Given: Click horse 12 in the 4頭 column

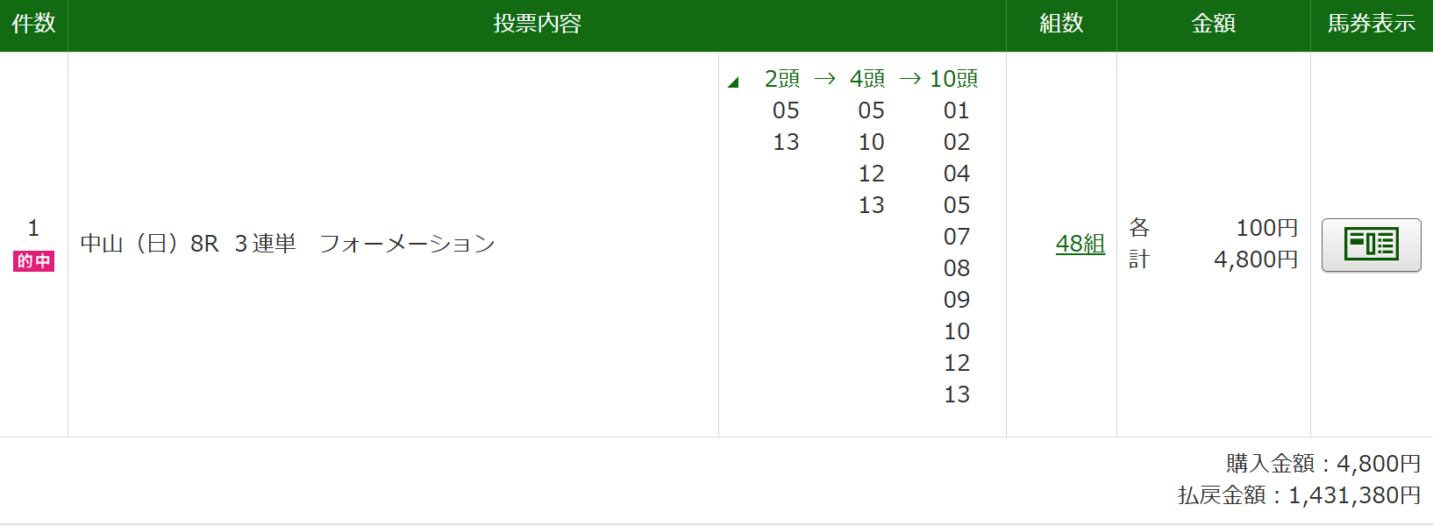Looking at the screenshot, I should 871,174.
